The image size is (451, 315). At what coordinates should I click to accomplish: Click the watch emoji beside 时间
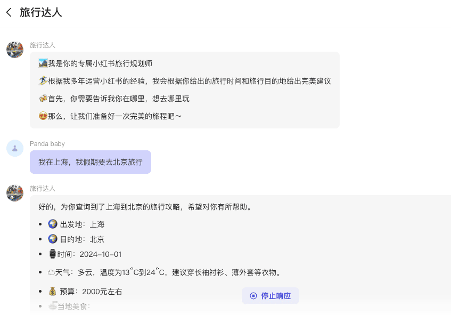coord(52,254)
